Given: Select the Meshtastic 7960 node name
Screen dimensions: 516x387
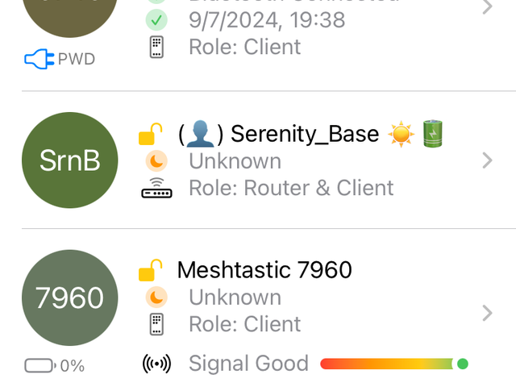Looking at the screenshot, I should [264, 269].
